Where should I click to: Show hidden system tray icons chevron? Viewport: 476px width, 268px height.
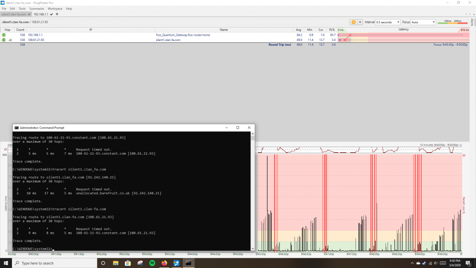point(412,263)
